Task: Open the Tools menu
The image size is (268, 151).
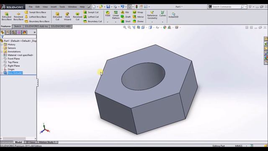Action: click(62, 7)
